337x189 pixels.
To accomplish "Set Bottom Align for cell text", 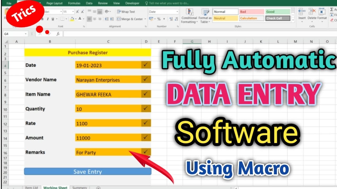I will point(100,12).
